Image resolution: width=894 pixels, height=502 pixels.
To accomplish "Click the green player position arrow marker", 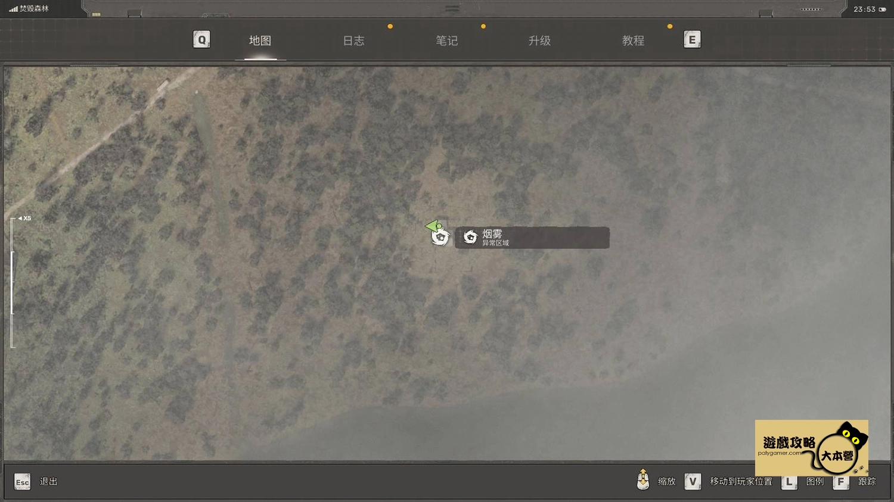I will coord(433,226).
